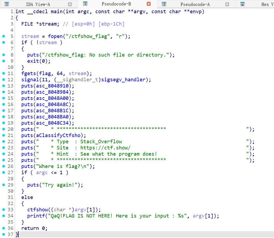Toggle breakpoint dot on line 12
The width and height of the screenshot is (274, 238).
[x=3, y=80]
